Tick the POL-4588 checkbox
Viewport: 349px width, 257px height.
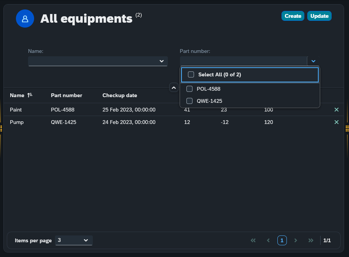point(189,89)
